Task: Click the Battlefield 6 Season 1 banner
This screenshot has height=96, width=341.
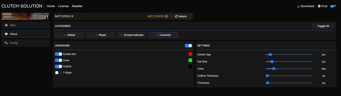Action: (26, 16)
